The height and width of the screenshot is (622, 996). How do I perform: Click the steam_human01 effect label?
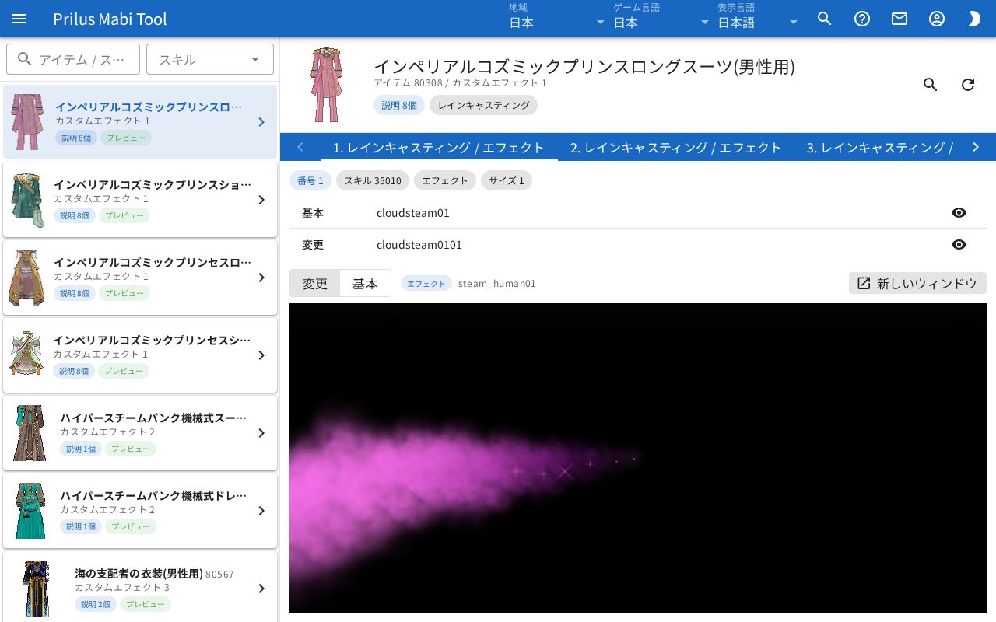[497, 283]
